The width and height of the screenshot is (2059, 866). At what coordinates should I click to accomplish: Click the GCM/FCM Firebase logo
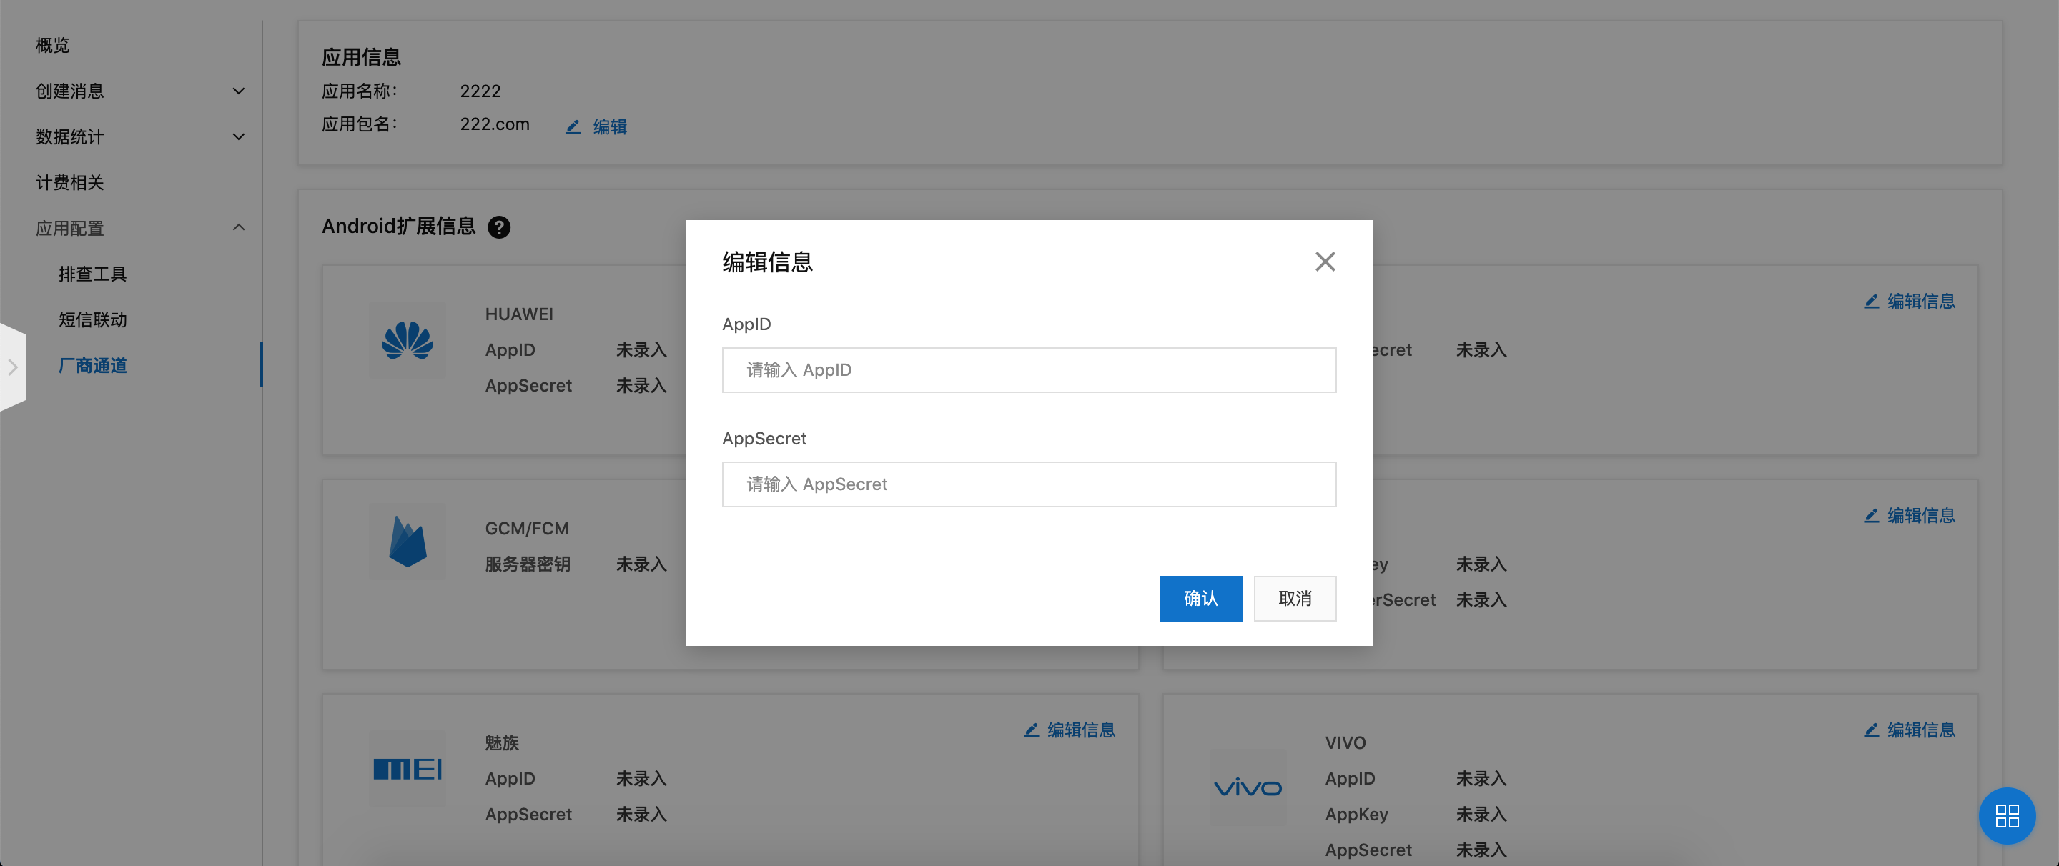click(x=408, y=542)
